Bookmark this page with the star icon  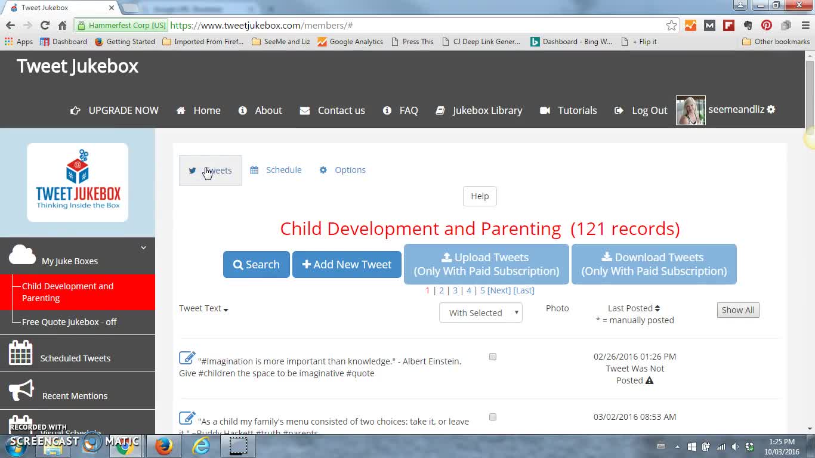(x=671, y=25)
